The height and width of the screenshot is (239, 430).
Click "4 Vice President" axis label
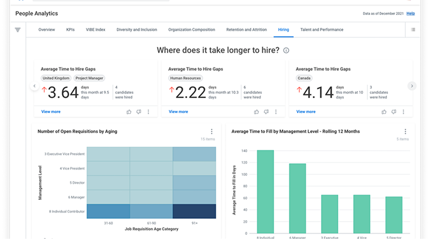click(72, 169)
